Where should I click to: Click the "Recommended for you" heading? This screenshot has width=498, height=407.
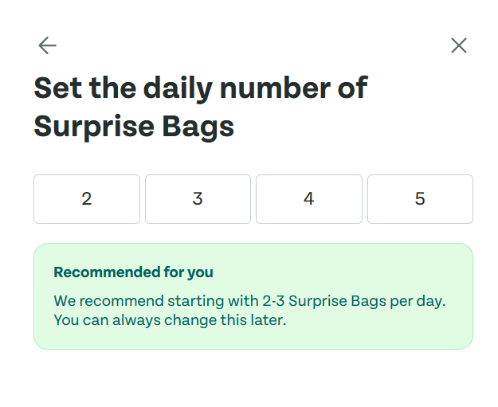coord(133,272)
